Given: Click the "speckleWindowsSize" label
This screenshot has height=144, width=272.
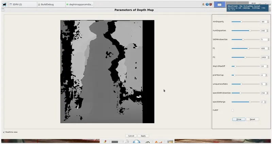Looking at the screenshot, I should (x=222, y=93).
